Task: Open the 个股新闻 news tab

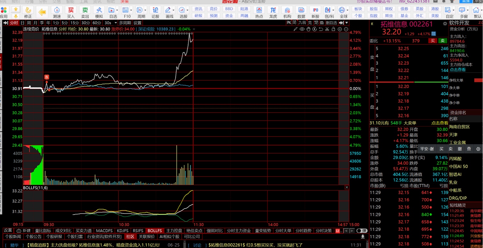Action: (x=13, y=237)
